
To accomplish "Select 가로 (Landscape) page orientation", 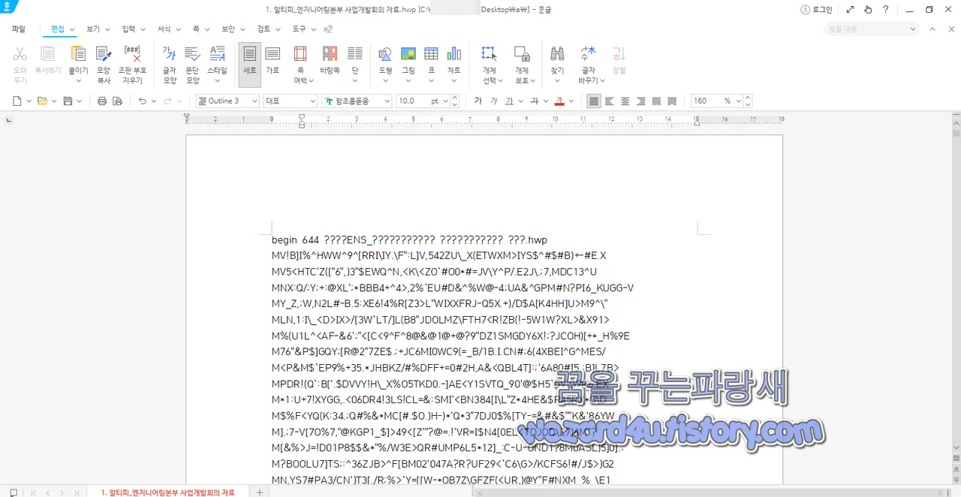I will point(273,62).
